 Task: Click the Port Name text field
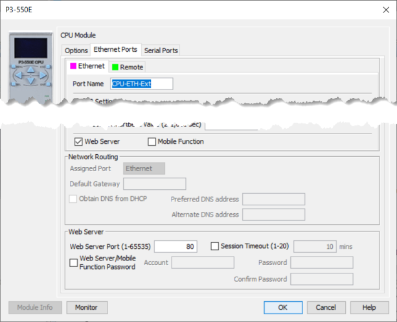click(142, 84)
